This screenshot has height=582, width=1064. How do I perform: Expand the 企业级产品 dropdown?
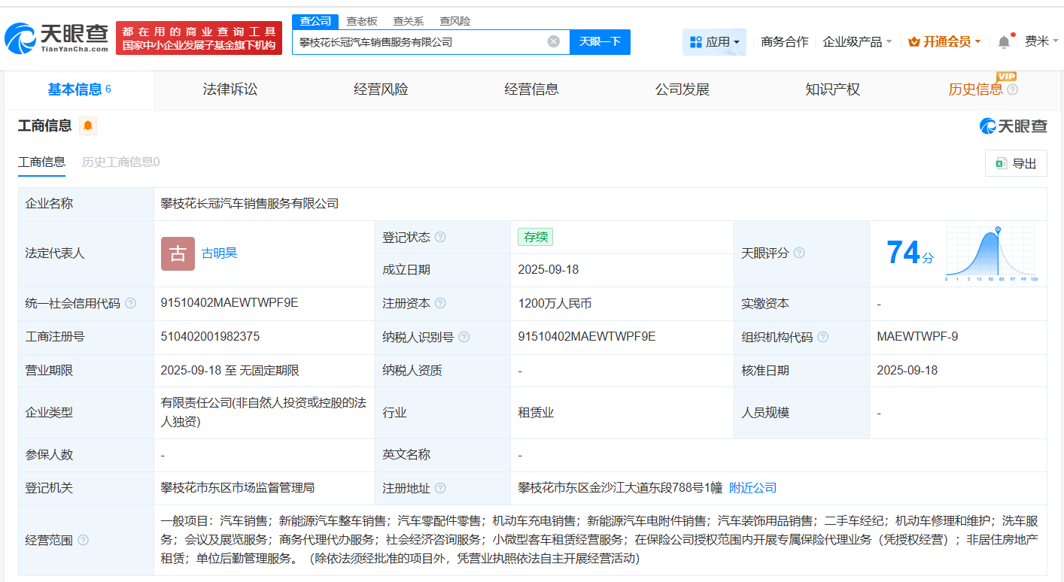coord(857,42)
